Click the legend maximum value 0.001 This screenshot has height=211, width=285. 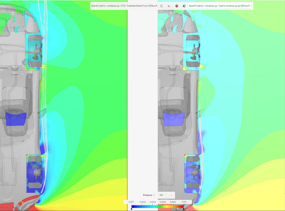[x=184, y=202]
